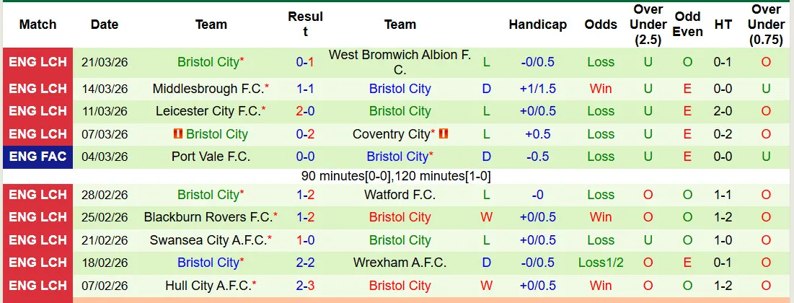Open Port Vale F.C. team link
The image size is (794, 303).
click(x=211, y=157)
